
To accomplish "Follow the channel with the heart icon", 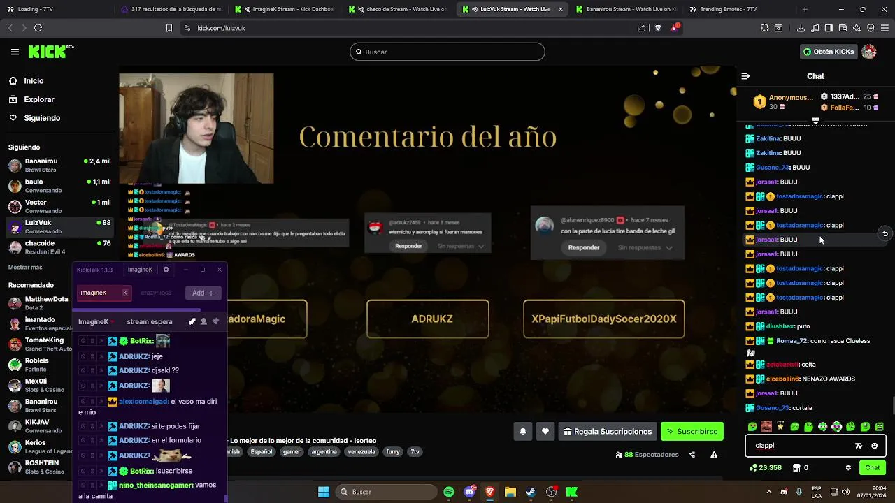I will (545, 432).
